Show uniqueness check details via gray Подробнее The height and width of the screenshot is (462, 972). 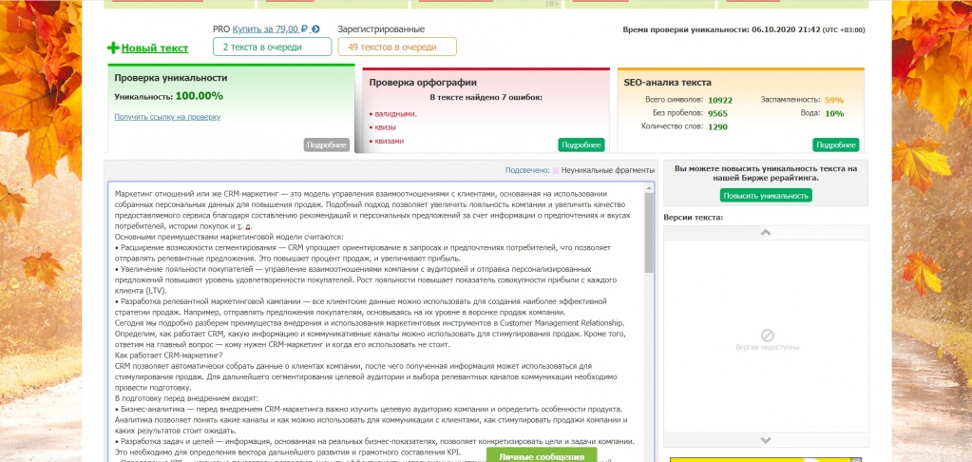pos(327,144)
